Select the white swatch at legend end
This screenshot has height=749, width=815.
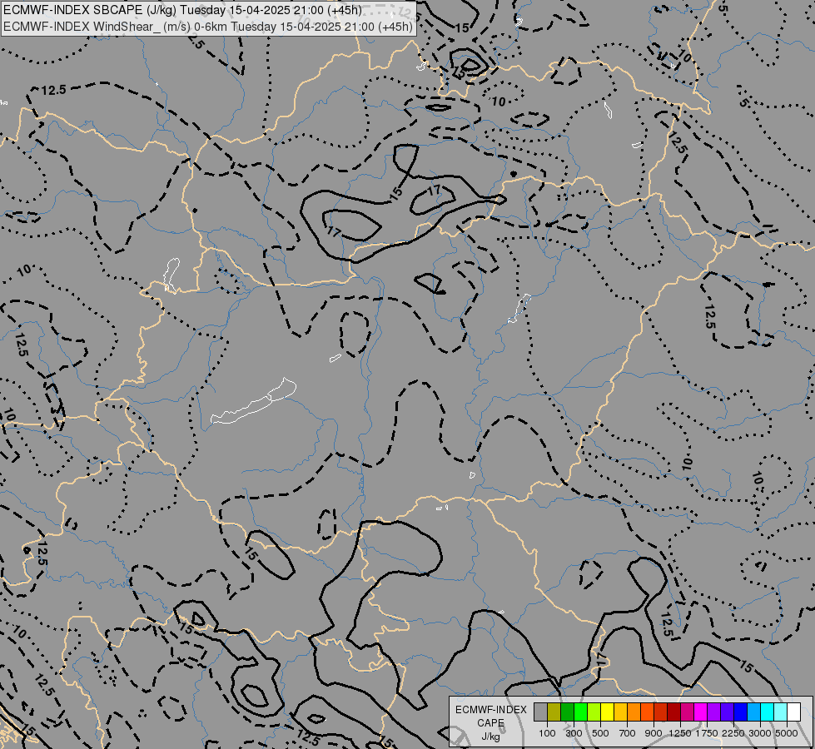click(x=793, y=712)
